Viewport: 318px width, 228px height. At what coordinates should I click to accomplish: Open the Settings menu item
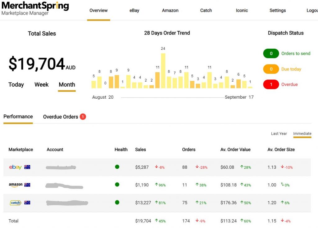(x=277, y=10)
